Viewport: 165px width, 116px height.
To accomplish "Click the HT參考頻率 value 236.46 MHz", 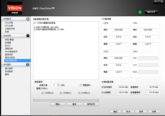I will pyautogui.click(x=123, y=87).
